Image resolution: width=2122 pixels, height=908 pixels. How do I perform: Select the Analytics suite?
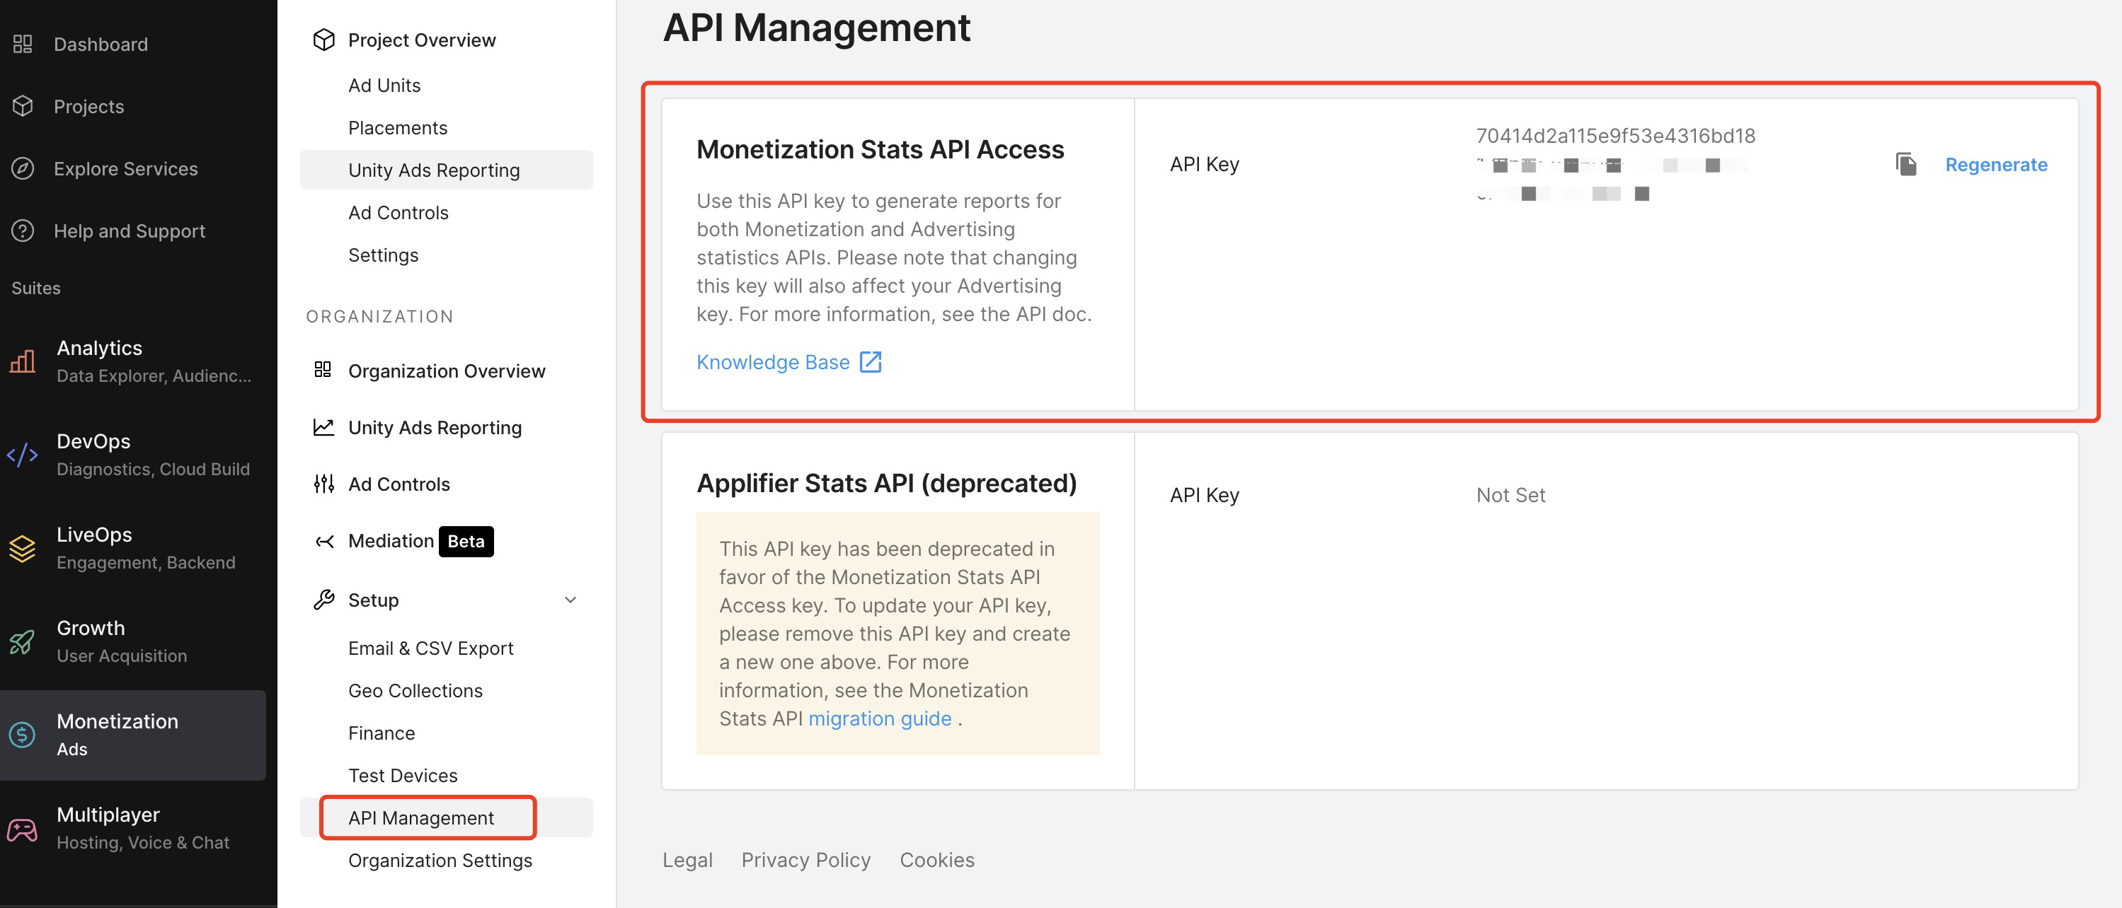pos(134,361)
